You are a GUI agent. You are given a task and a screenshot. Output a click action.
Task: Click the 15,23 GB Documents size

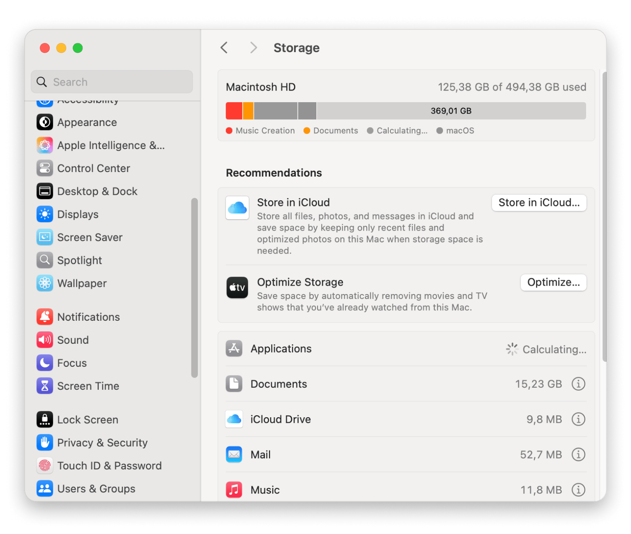[538, 384]
